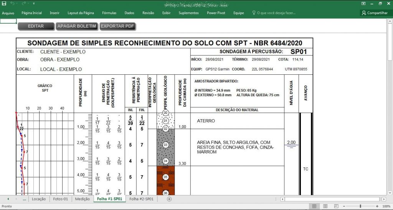Click the zoom in plus button

tap(377, 206)
